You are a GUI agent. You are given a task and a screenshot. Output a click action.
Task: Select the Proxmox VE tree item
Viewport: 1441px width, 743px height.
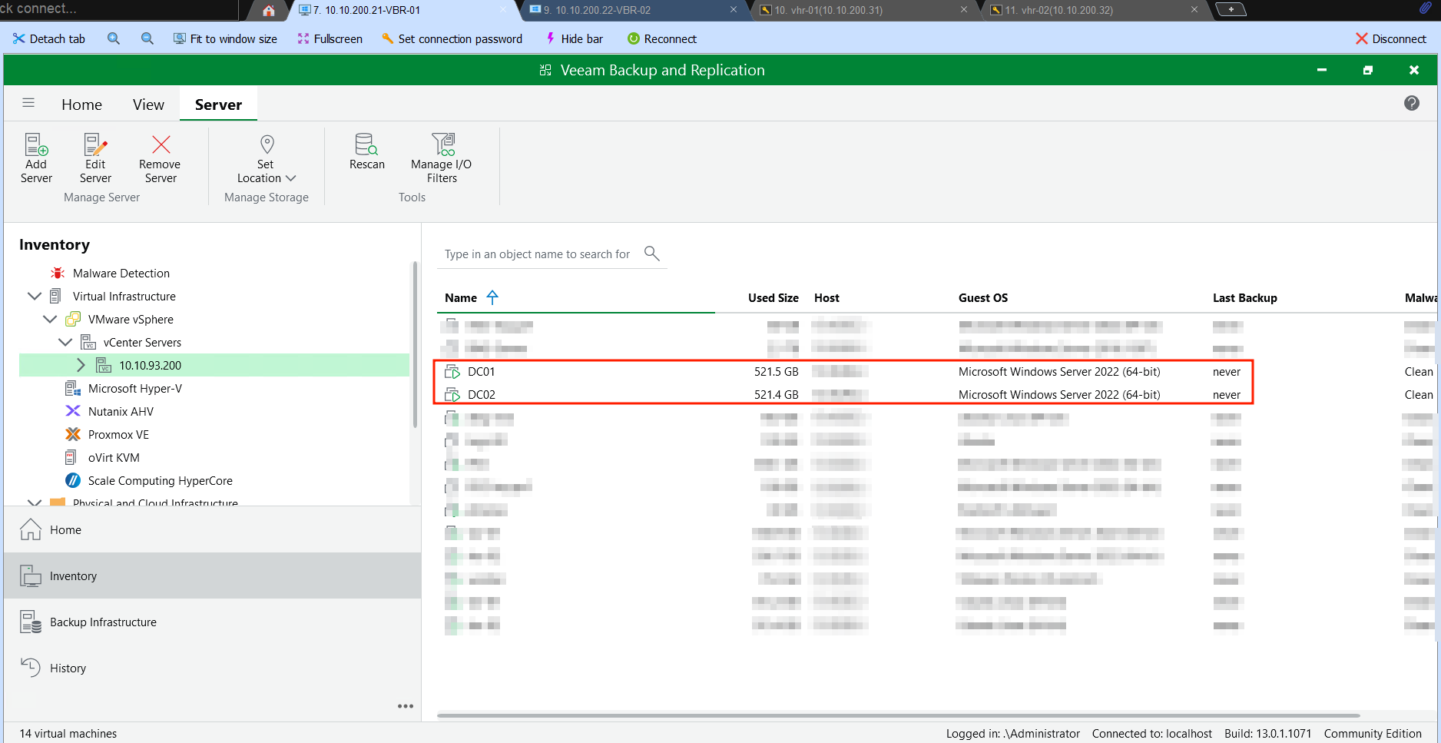[x=118, y=435]
